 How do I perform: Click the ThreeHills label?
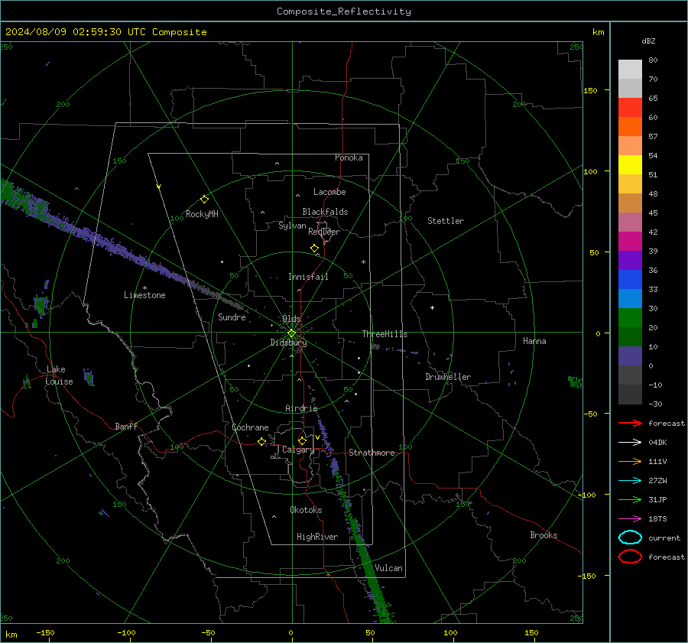385,334
